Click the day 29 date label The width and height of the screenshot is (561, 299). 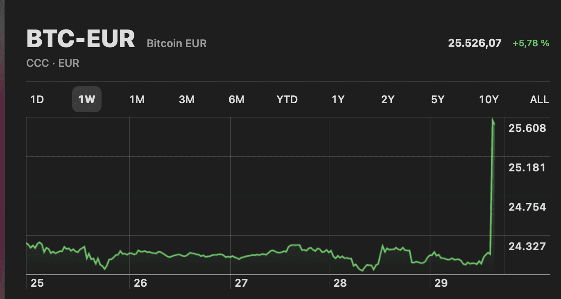[441, 283]
